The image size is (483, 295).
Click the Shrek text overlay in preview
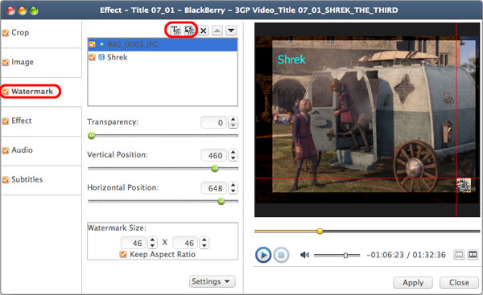pos(291,59)
